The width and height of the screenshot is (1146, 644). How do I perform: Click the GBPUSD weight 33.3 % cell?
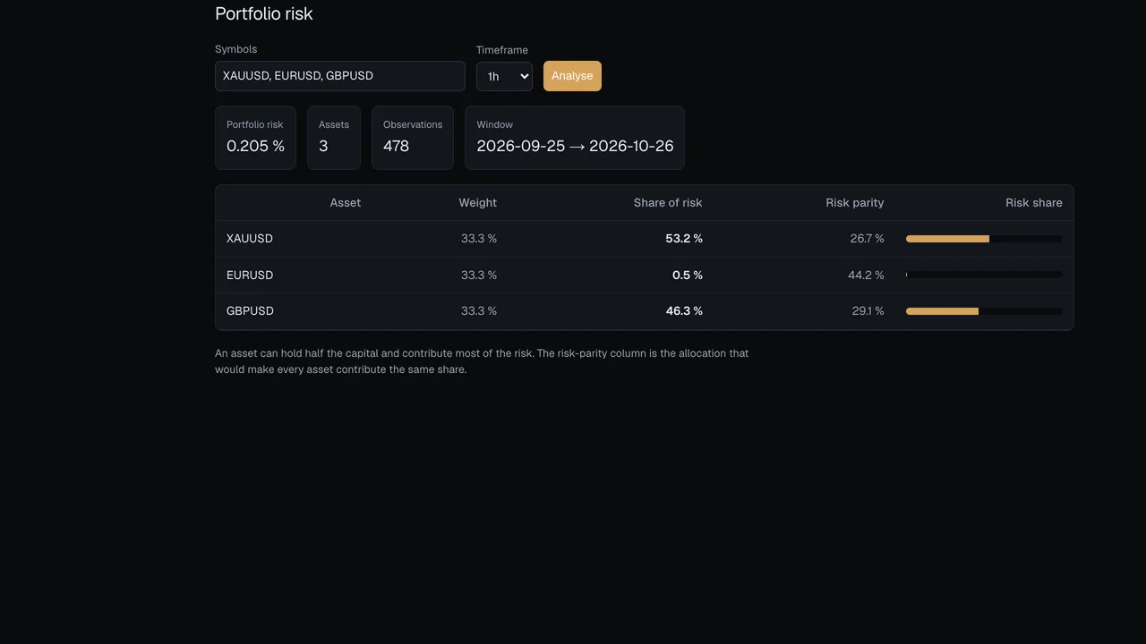point(479,311)
